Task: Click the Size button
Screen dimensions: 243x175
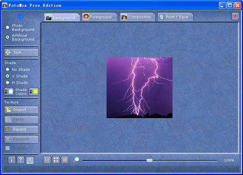Action: 21,52
